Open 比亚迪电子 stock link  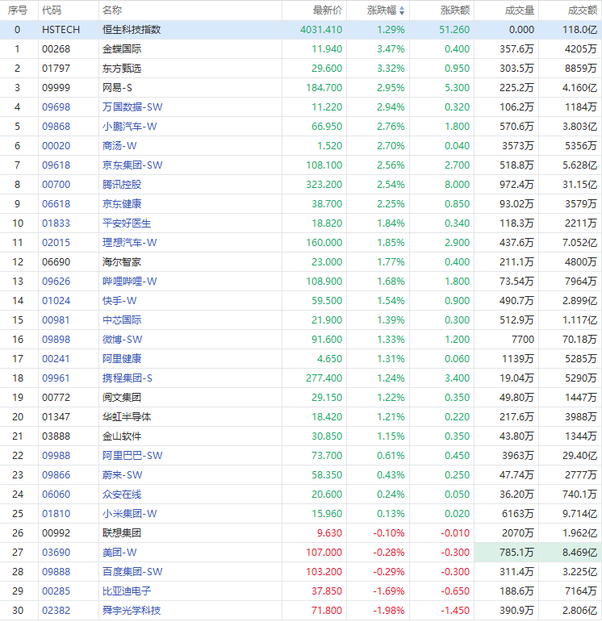[127, 591]
